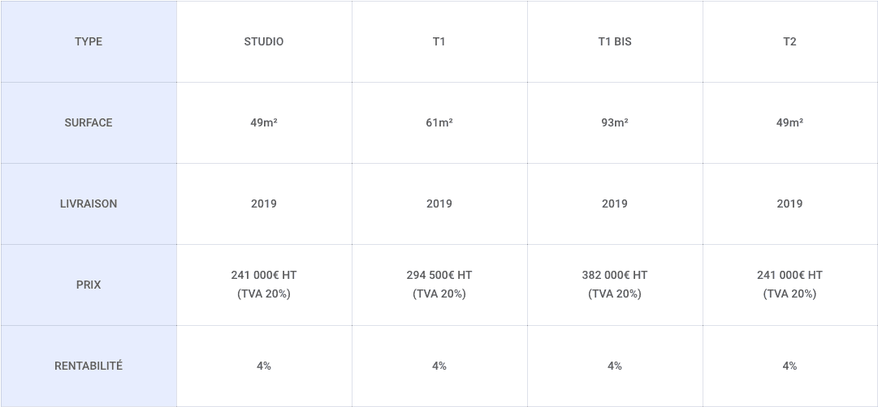878x407 pixels.
Task: Click the SURFACE row label
Action: [89, 122]
